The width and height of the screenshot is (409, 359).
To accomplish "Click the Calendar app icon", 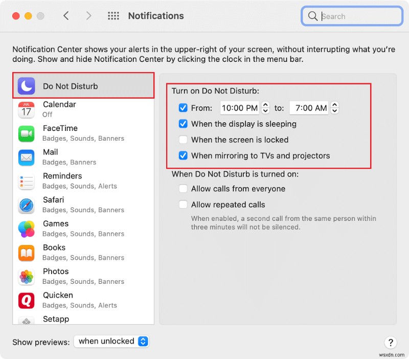I will pyautogui.click(x=27, y=110).
